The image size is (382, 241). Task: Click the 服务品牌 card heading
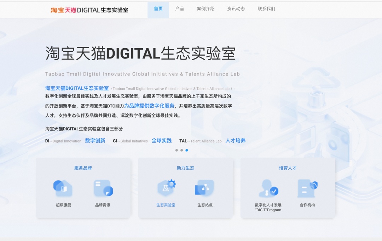(83, 168)
